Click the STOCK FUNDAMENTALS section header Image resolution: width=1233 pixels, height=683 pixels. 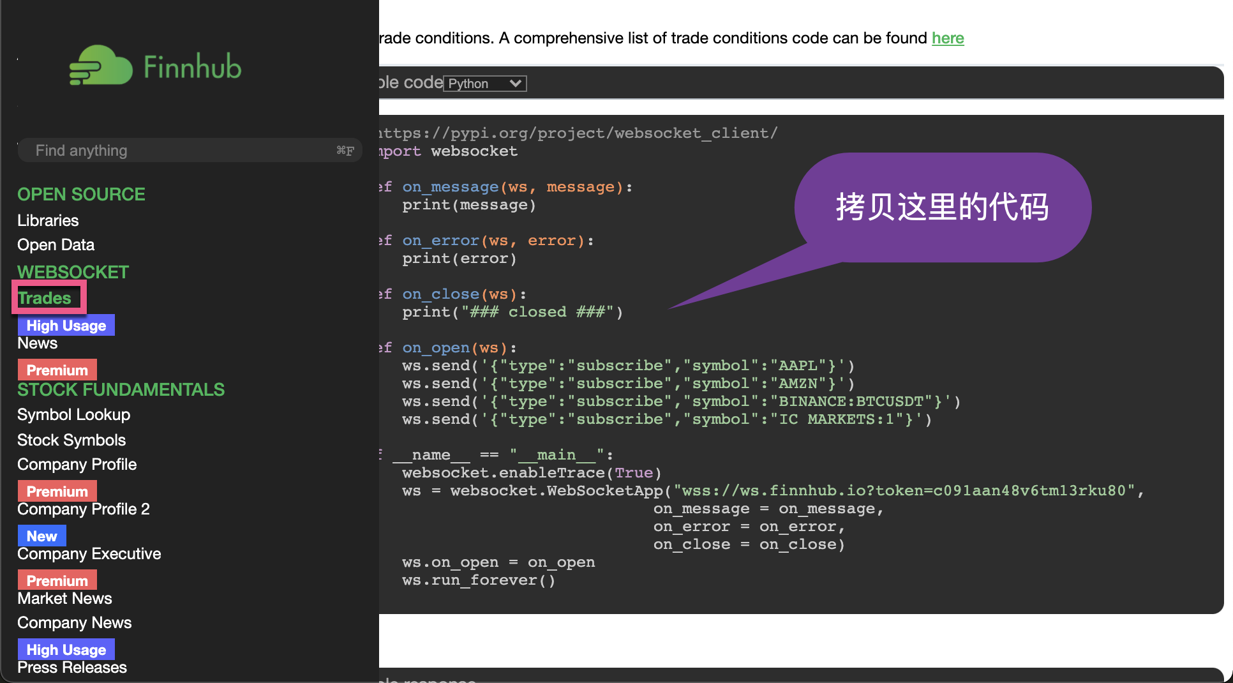coord(121,389)
